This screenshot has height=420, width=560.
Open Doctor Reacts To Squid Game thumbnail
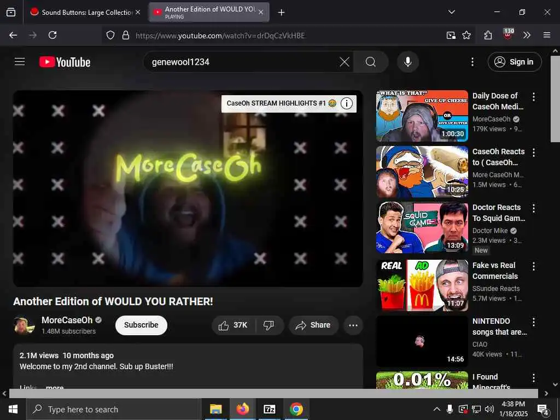coord(422,227)
